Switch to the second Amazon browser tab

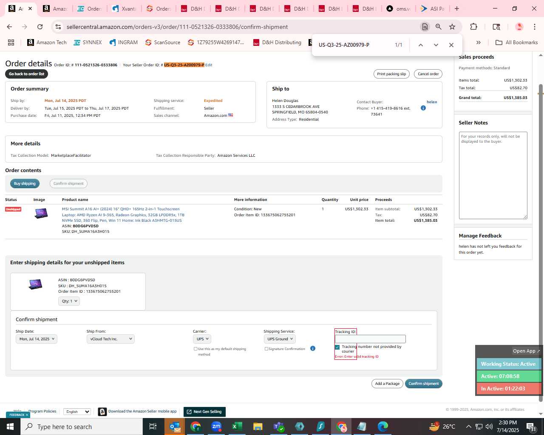[55, 8]
